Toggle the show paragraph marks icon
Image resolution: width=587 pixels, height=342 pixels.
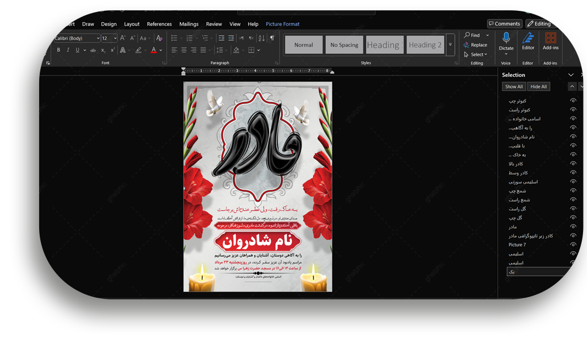(x=272, y=38)
